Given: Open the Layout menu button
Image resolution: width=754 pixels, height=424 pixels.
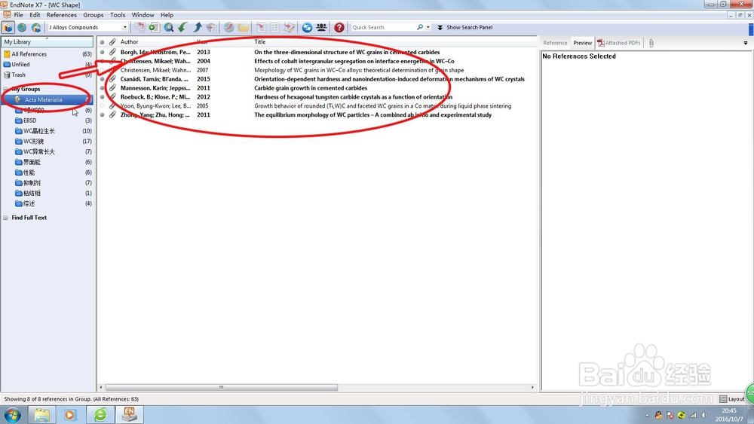Looking at the screenshot, I should point(732,399).
